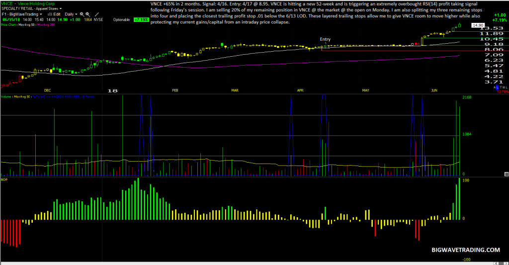
Task: Click the NYSE exchange label
Action: 98,20
